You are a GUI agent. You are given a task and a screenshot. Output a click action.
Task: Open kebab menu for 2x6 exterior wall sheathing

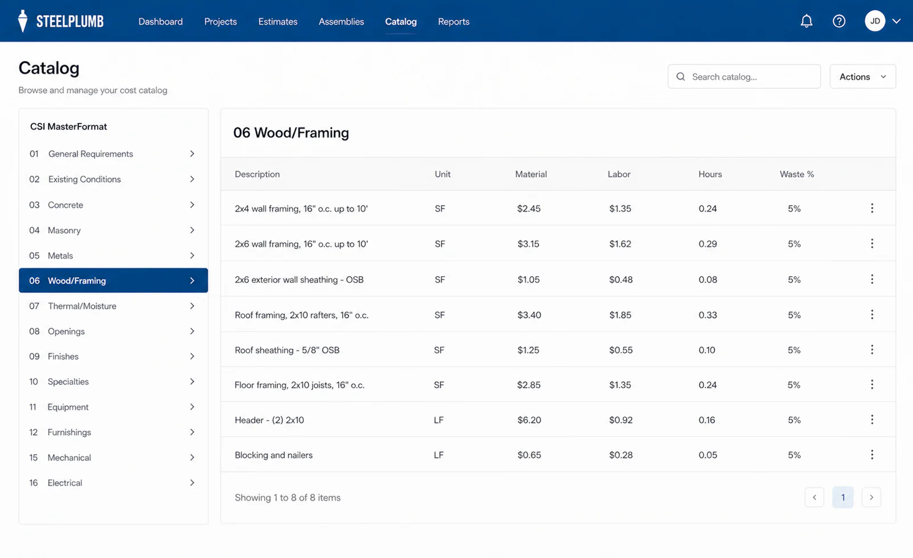click(871, 279)
